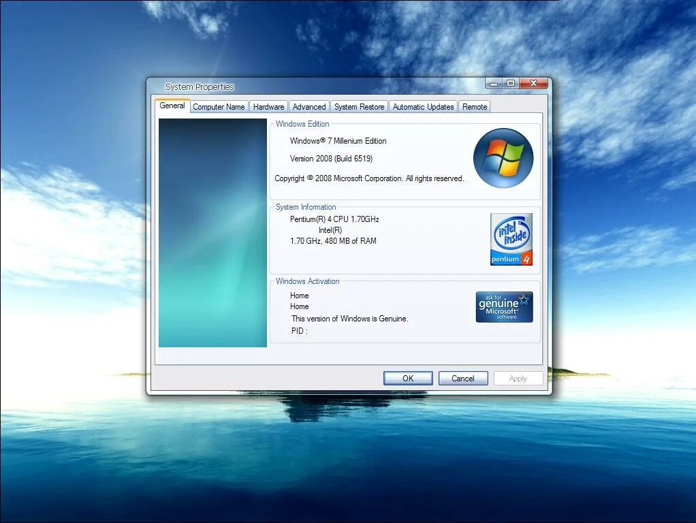Click '1.70 GHz, 480 MB of RAM'
The height and width of the screenshot is (523, 696).
[x=333, y=241]
